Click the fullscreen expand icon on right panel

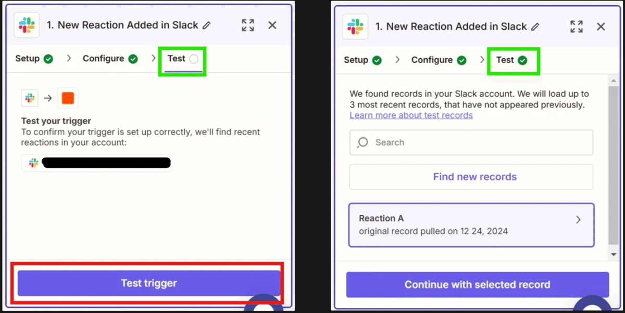click(576, 26)
